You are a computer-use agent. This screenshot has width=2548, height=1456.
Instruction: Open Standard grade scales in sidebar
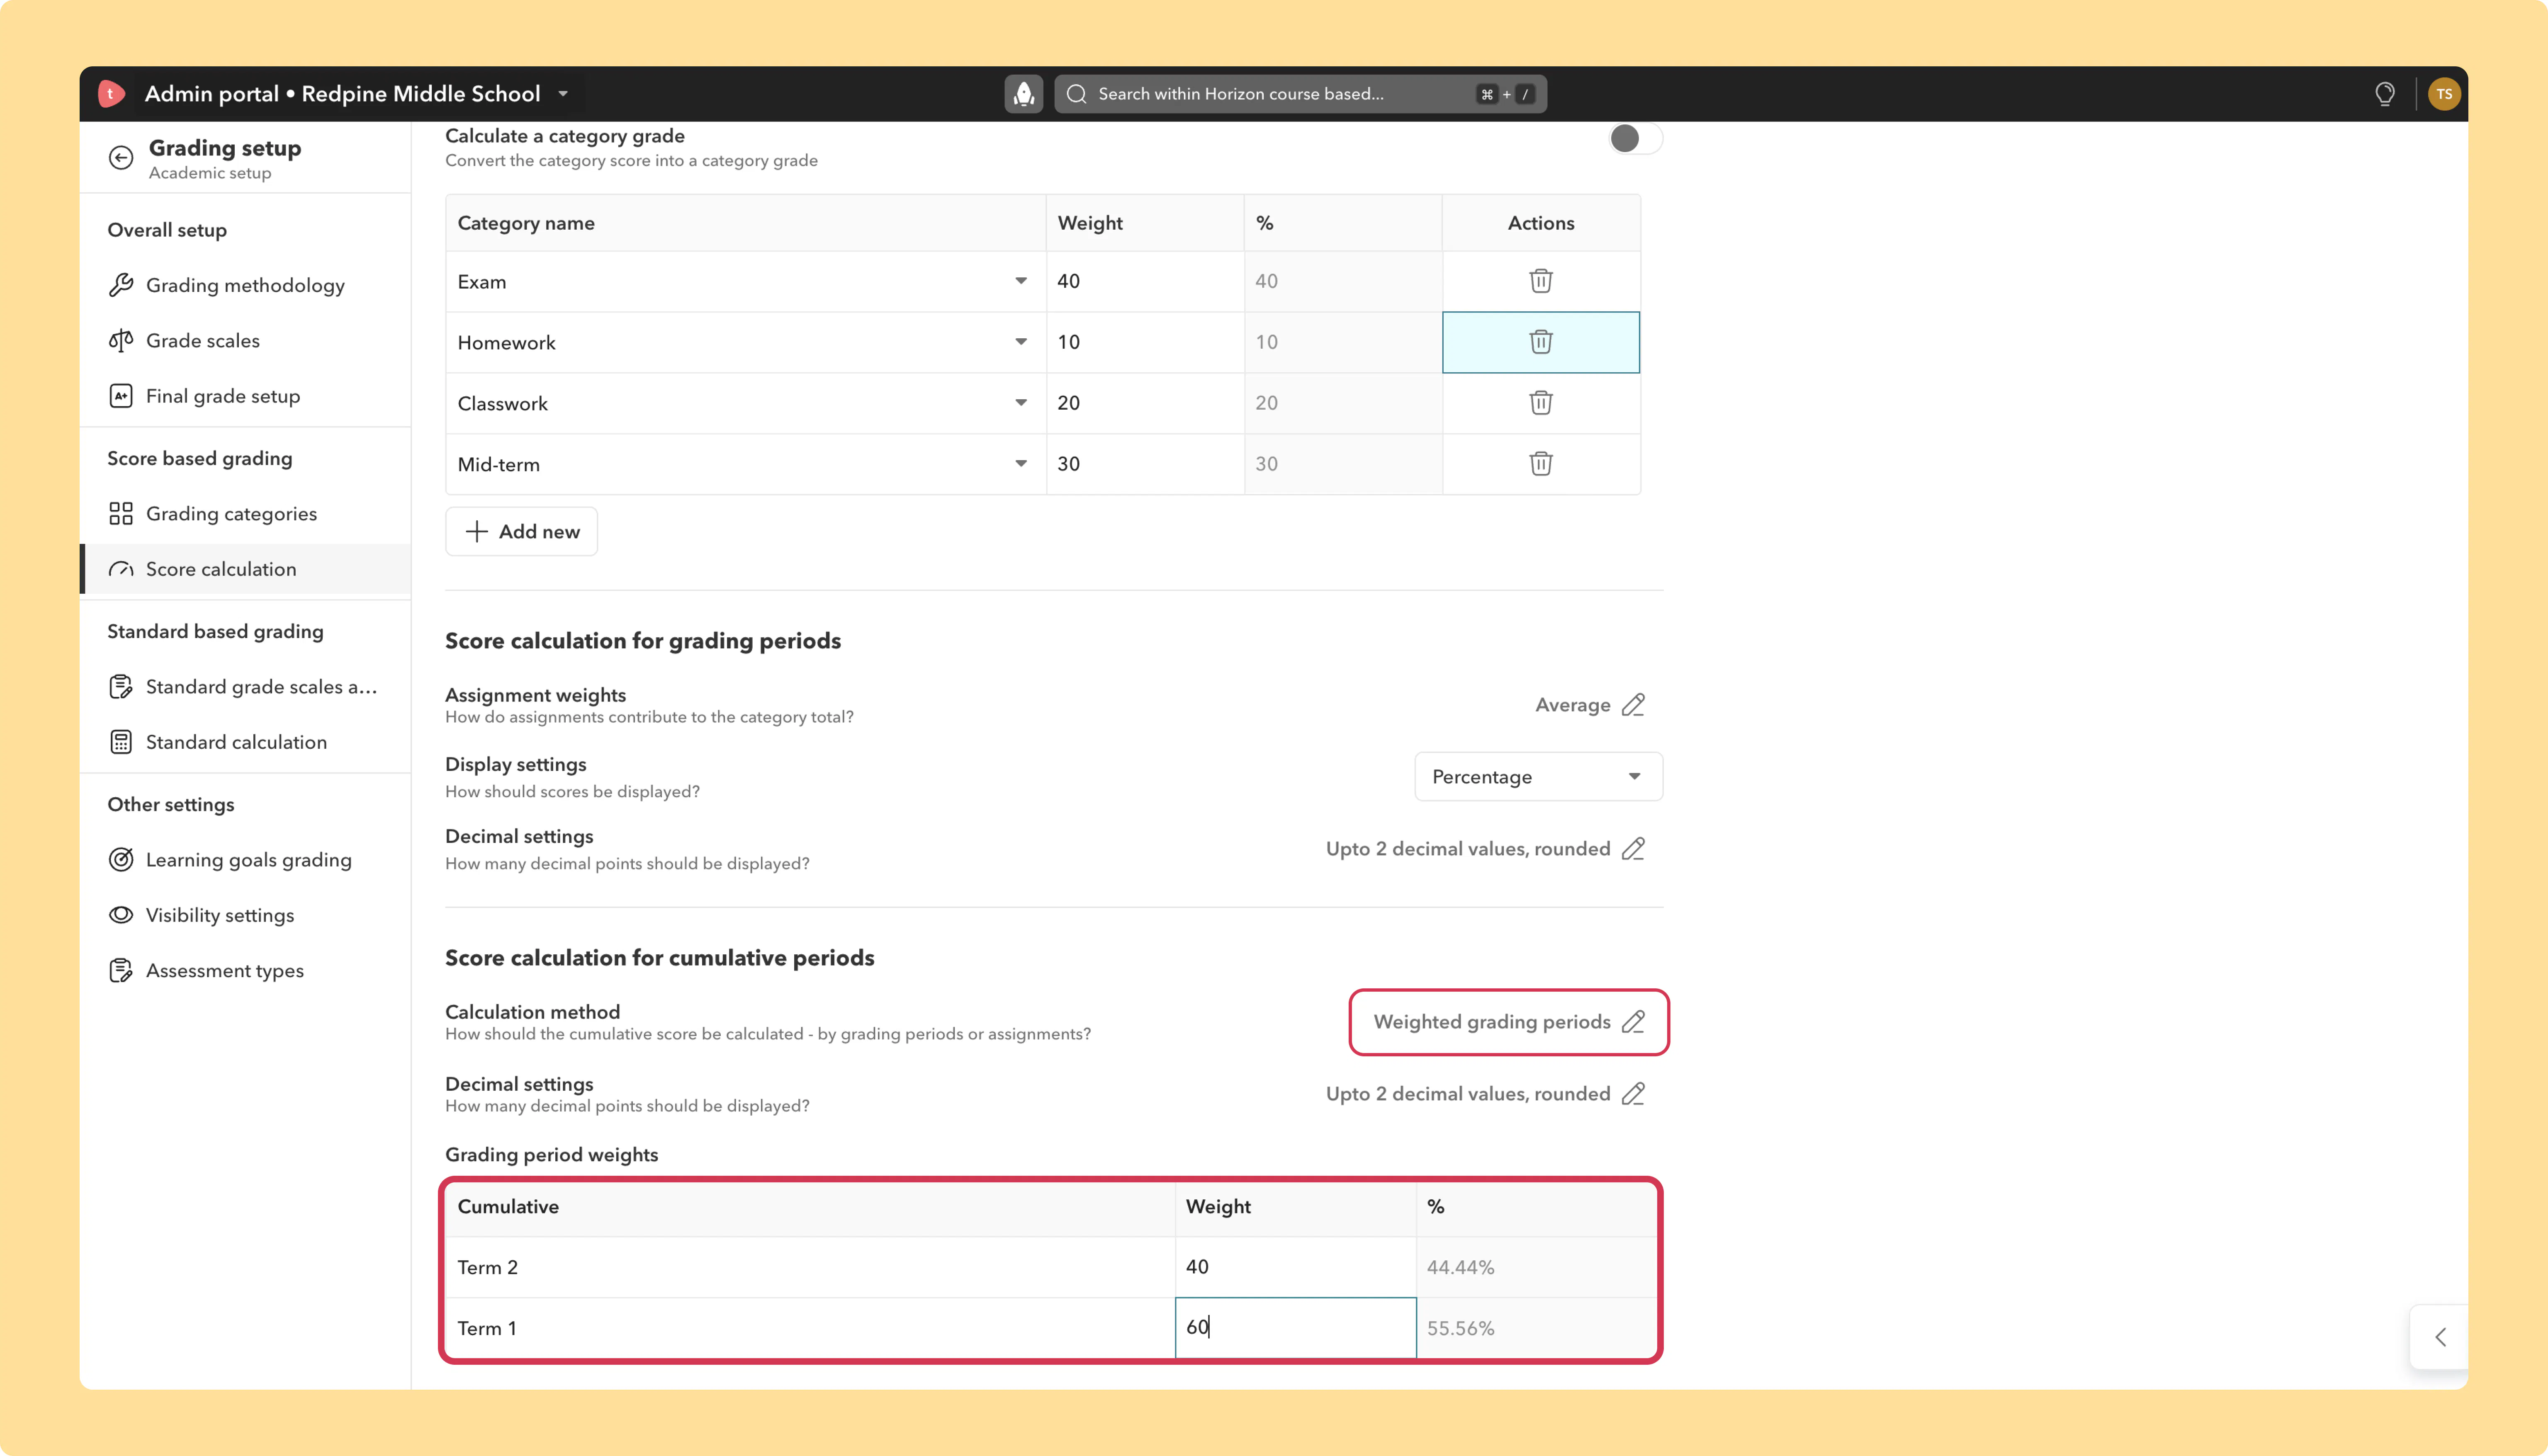245,687
